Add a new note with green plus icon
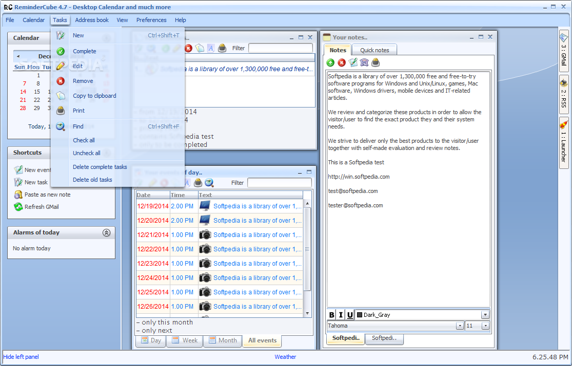Viewport: 572px width, 366px height. click(x=330, y=62)
